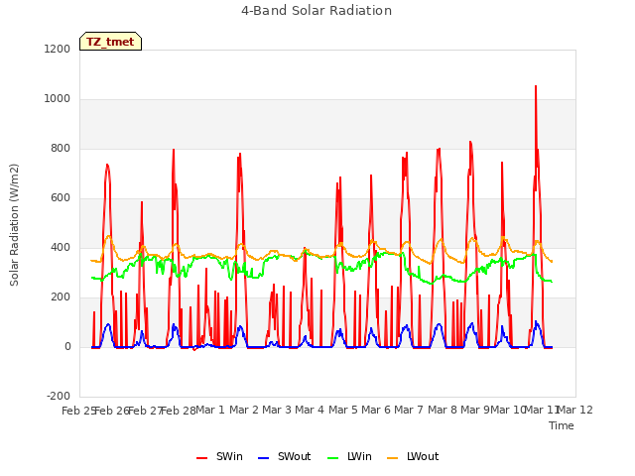Click the Mar 1 x-axis label
635x476 pixels.
click(x=210, y=410)
